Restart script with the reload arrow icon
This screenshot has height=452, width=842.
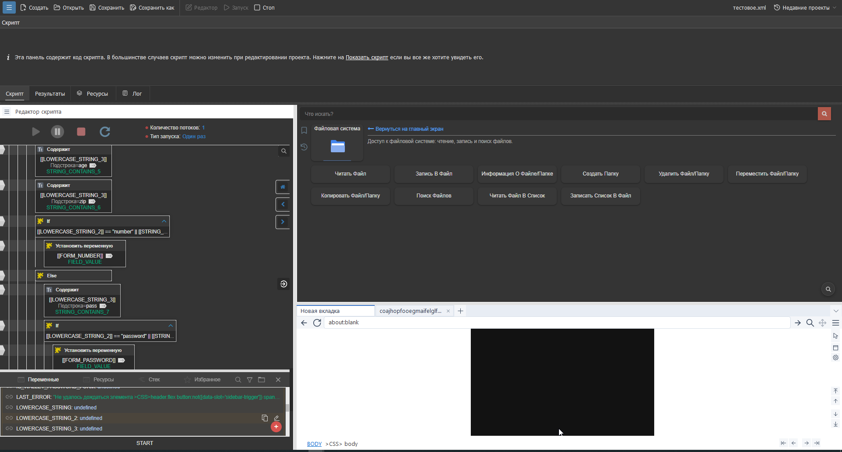click(105, 132)
